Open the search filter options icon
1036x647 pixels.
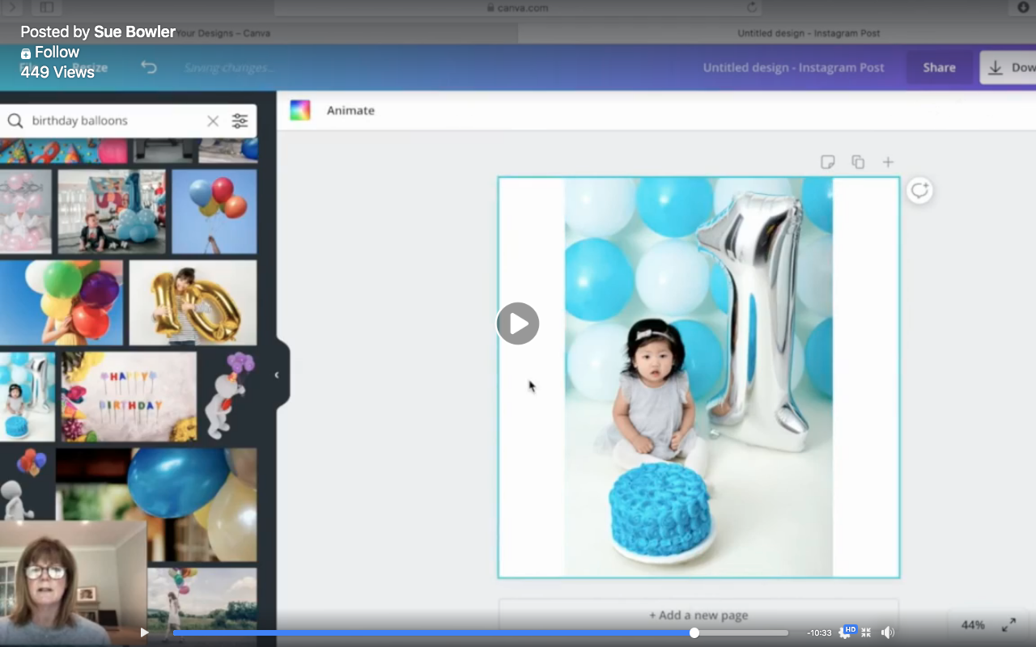pos(240,121)
